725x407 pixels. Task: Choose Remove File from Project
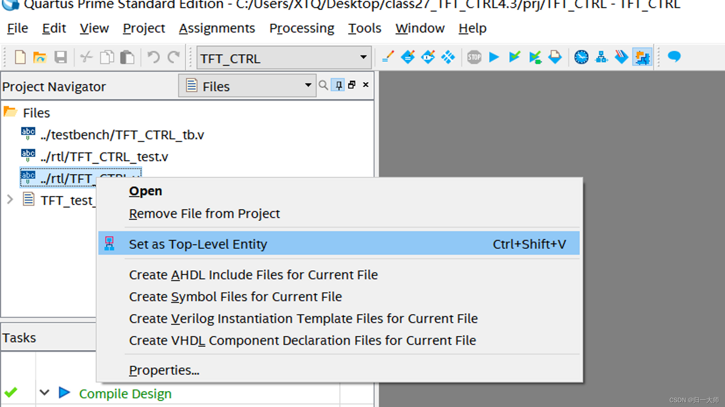[x=339, y=213]
